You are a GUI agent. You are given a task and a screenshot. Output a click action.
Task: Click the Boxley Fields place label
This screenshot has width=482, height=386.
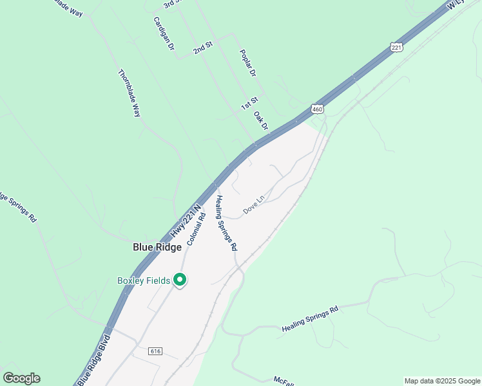(x=144, y=280)
